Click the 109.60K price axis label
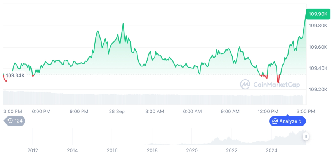This screenshot has height=155, width=334. tap(317, 47)
